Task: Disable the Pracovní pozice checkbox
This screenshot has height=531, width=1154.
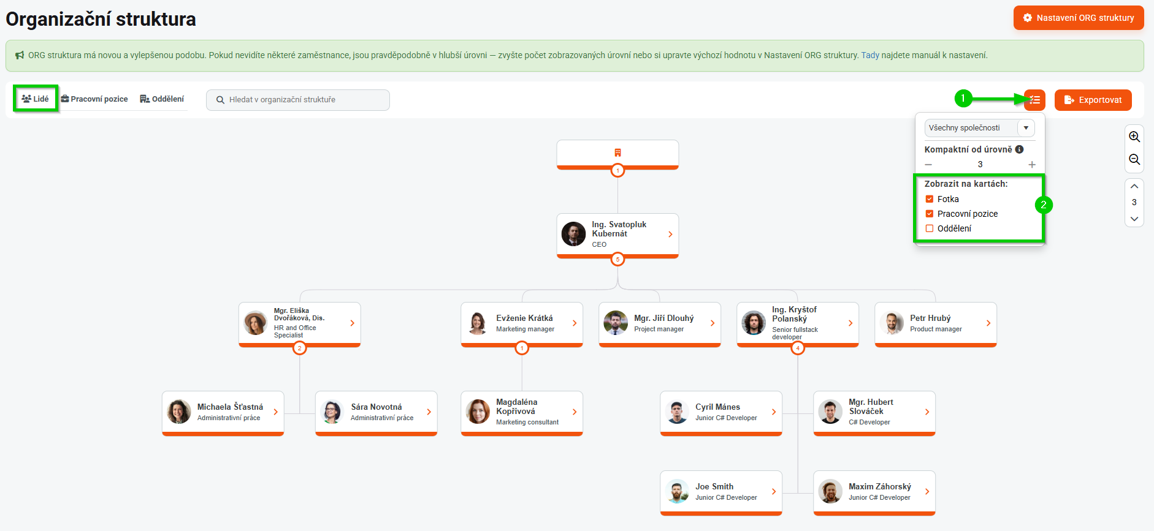Action: click(930, 214)
